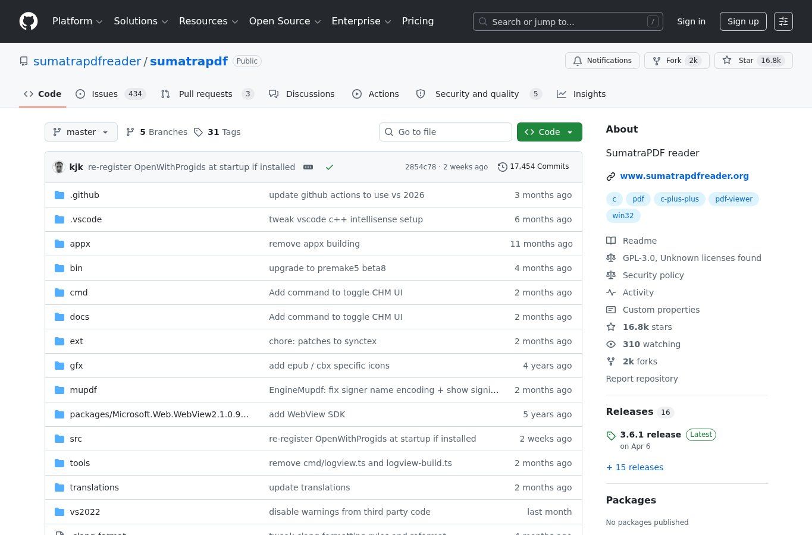Click the vs2022 folder icon
Viewport: 812px width, 535px height.
59,512
